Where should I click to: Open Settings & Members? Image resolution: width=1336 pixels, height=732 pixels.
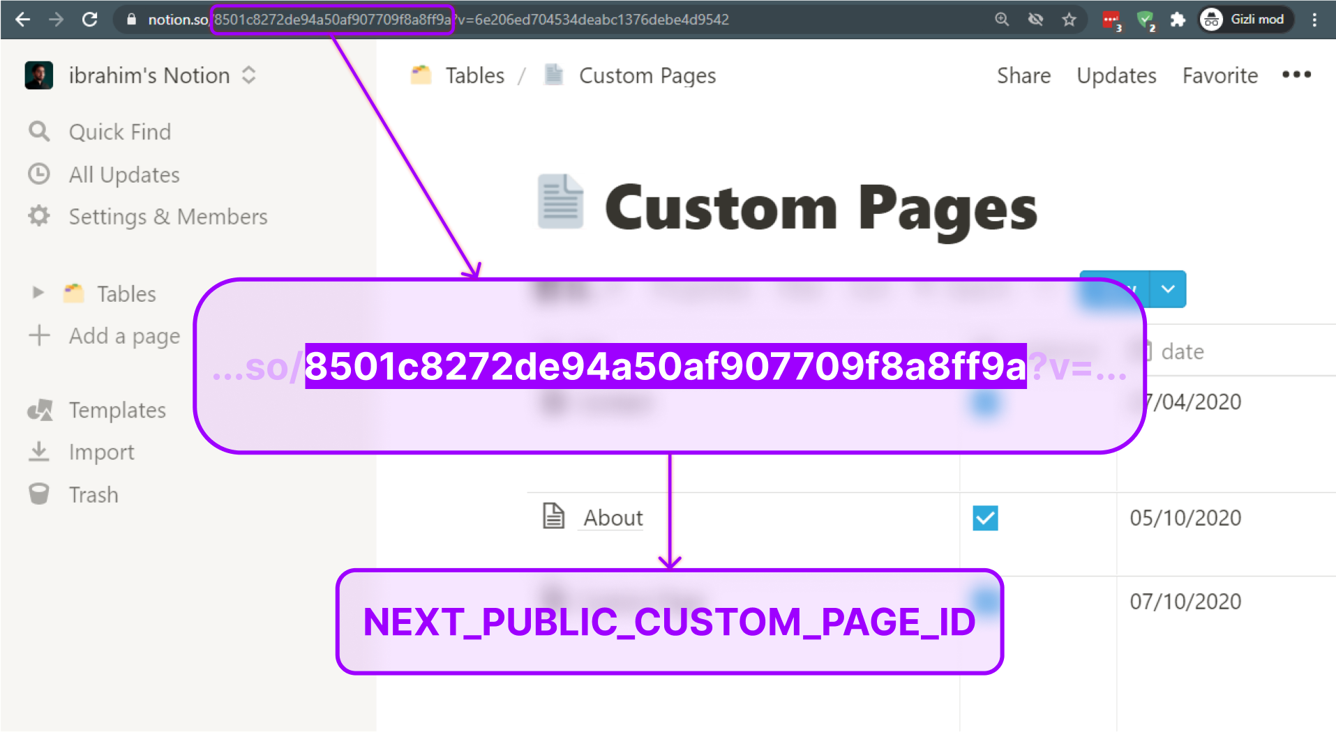[148, 217]
